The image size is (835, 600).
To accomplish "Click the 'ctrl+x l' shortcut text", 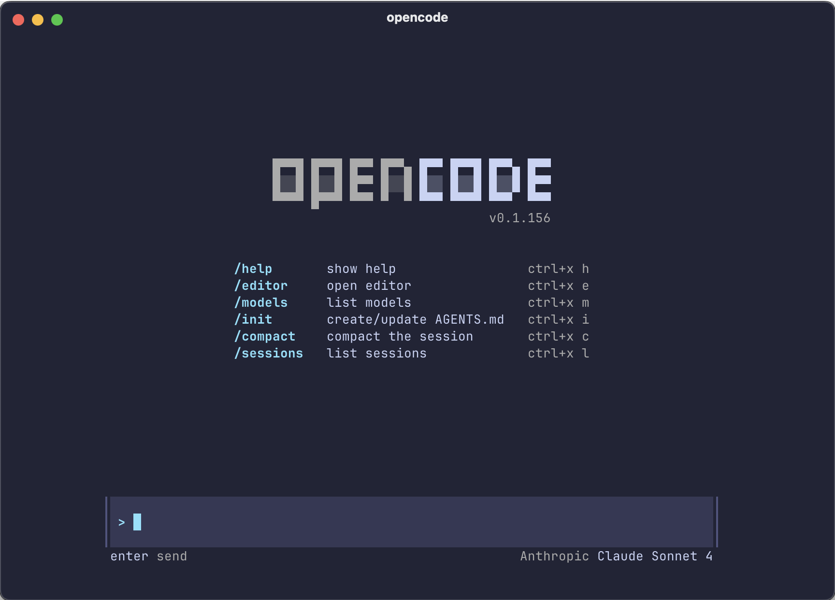I will (x=559, y=353).
